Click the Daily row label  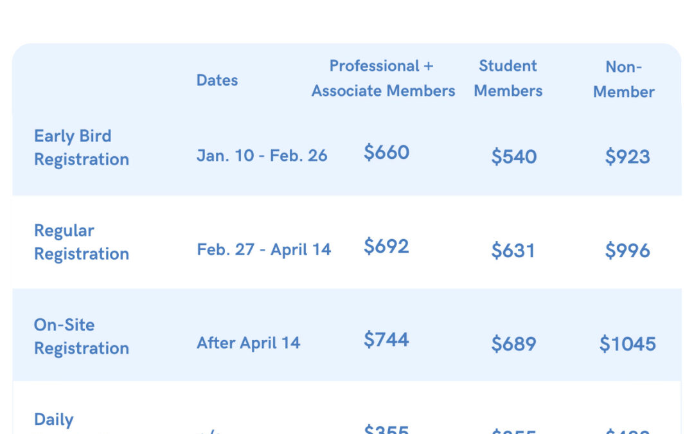[53, 419]
